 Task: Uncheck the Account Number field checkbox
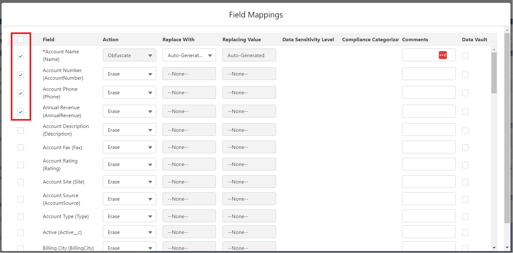[21, 75]
